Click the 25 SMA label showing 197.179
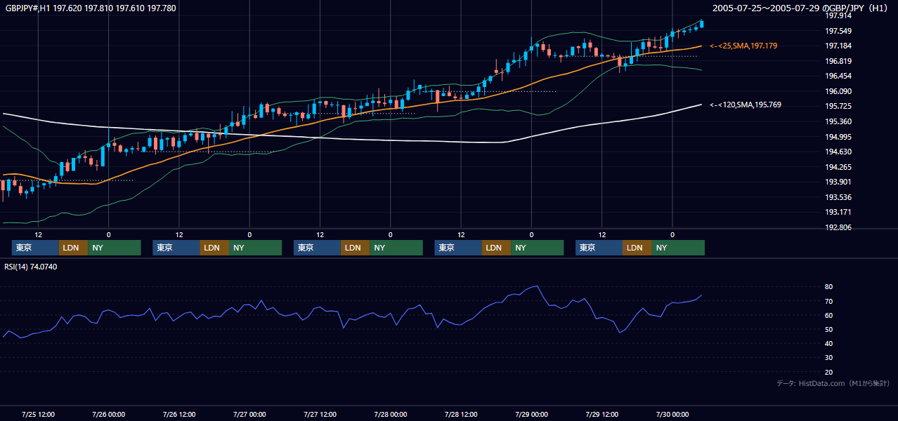The image size is (898, 421). (x=743, y=46)
